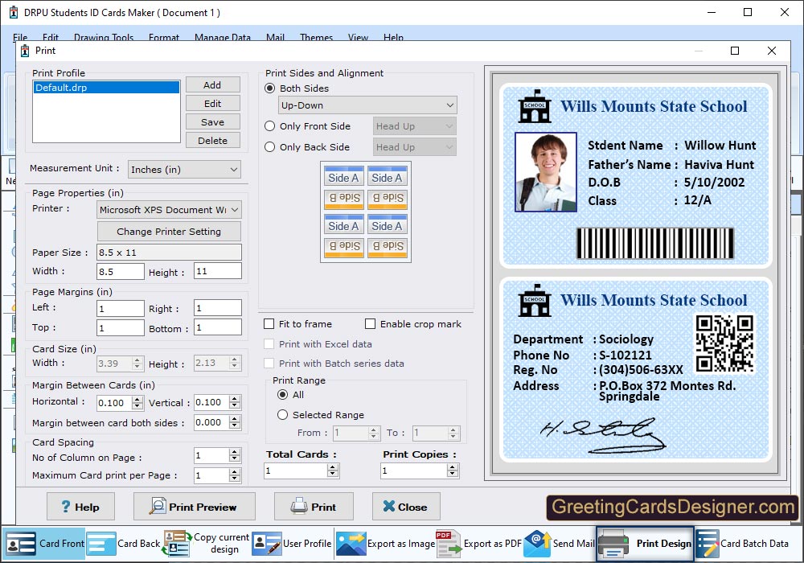Enable Fit to frame checkbox
804x563 pixels.
click(x=269, y=324)
